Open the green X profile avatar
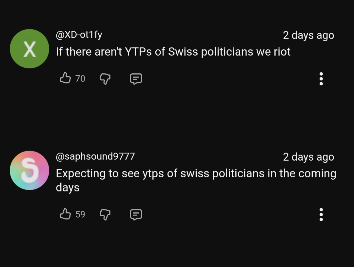Image resolution: width=354 pixels, height=267 pixels. pos(29,49)
